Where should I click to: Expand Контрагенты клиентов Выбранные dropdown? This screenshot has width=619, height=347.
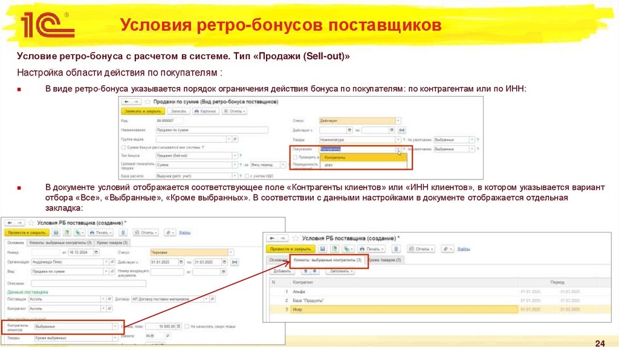coord(115,326)
